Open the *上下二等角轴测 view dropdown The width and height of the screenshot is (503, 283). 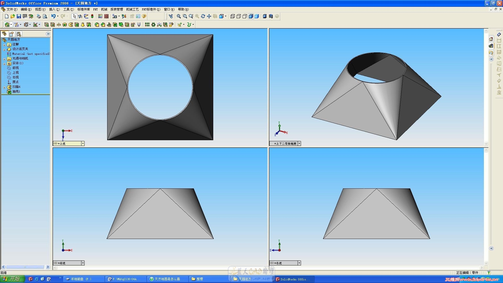(299, 144)
